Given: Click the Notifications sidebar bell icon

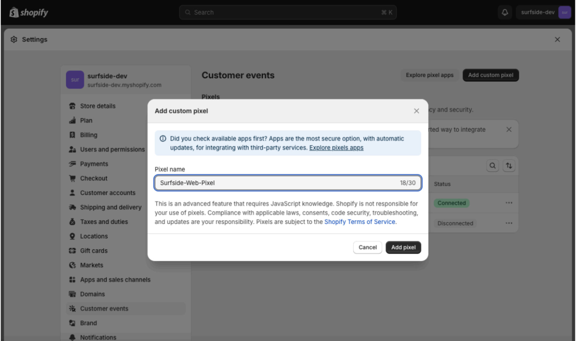Looking at the screenshot, I should click(72, 337).
